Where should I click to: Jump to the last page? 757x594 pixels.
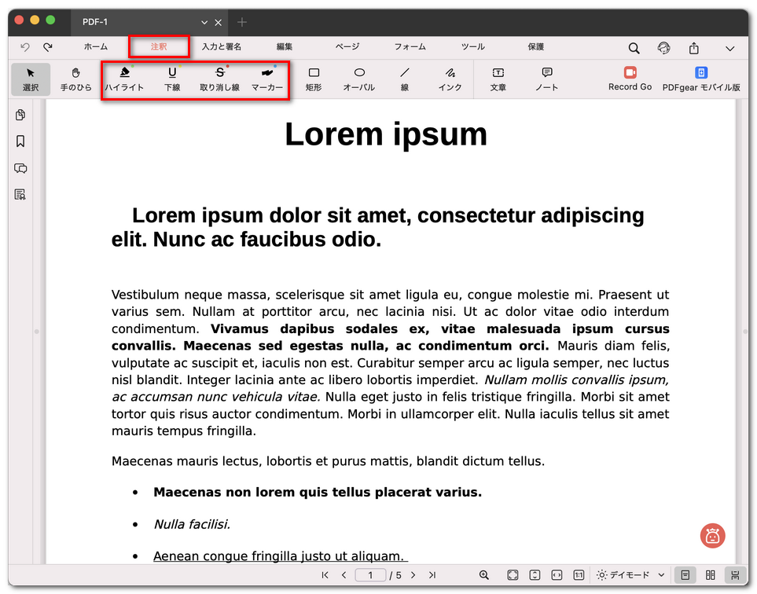pyautogui.click(x=432, y=575)
